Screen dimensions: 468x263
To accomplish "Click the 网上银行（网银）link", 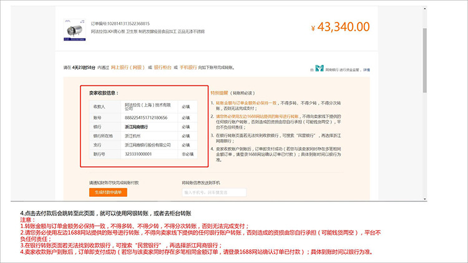I will (x=128, y=67).
